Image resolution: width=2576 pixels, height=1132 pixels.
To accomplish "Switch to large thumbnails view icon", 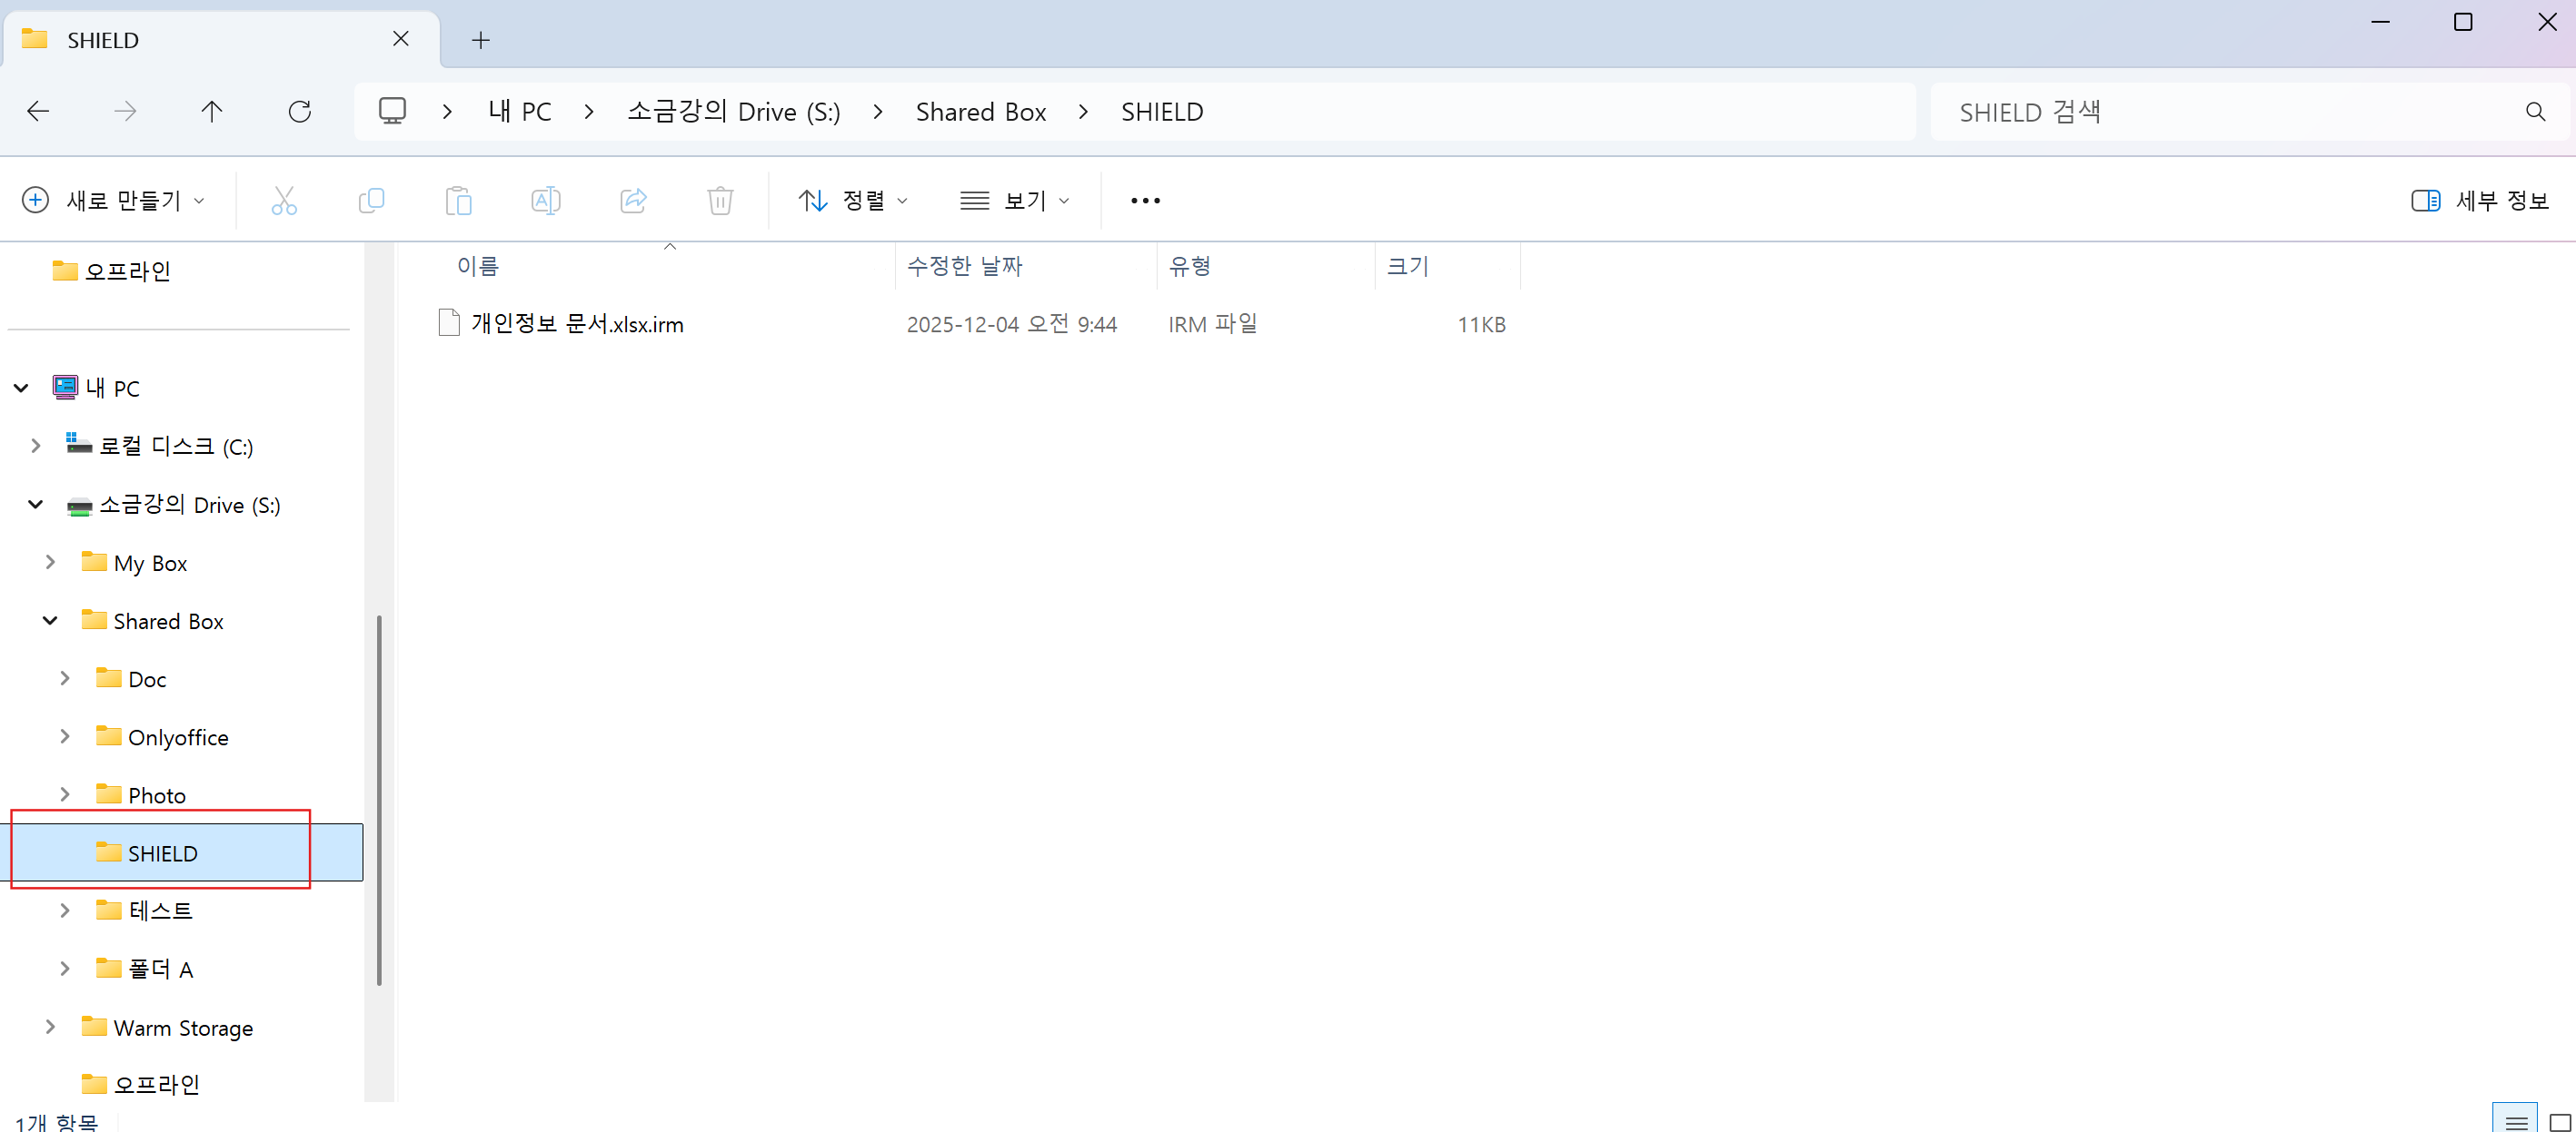I will [x=2560, y=1122].
